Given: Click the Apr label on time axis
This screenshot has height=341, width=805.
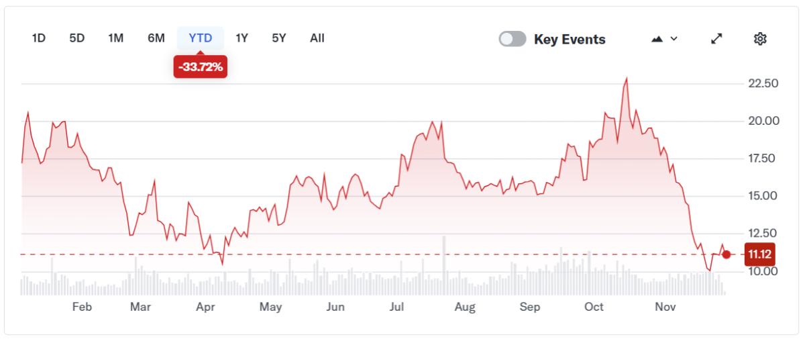Looking at the screenshot, I should [x=205, y=307].
